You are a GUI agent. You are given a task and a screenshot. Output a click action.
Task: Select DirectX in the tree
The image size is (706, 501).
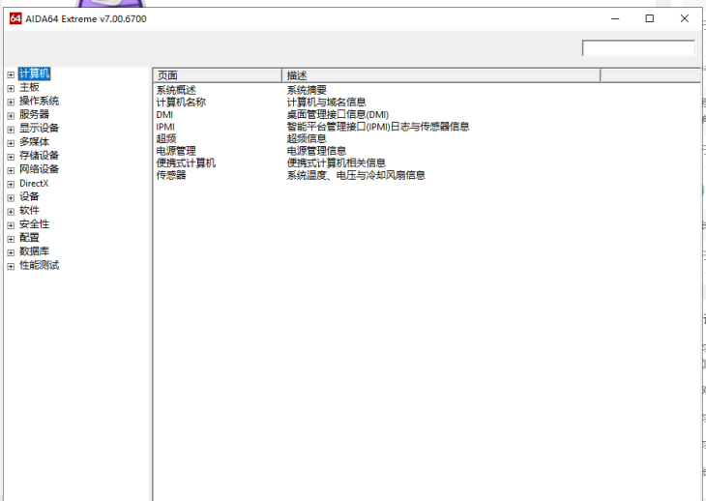pyautogui.click(x=34, y=183)
